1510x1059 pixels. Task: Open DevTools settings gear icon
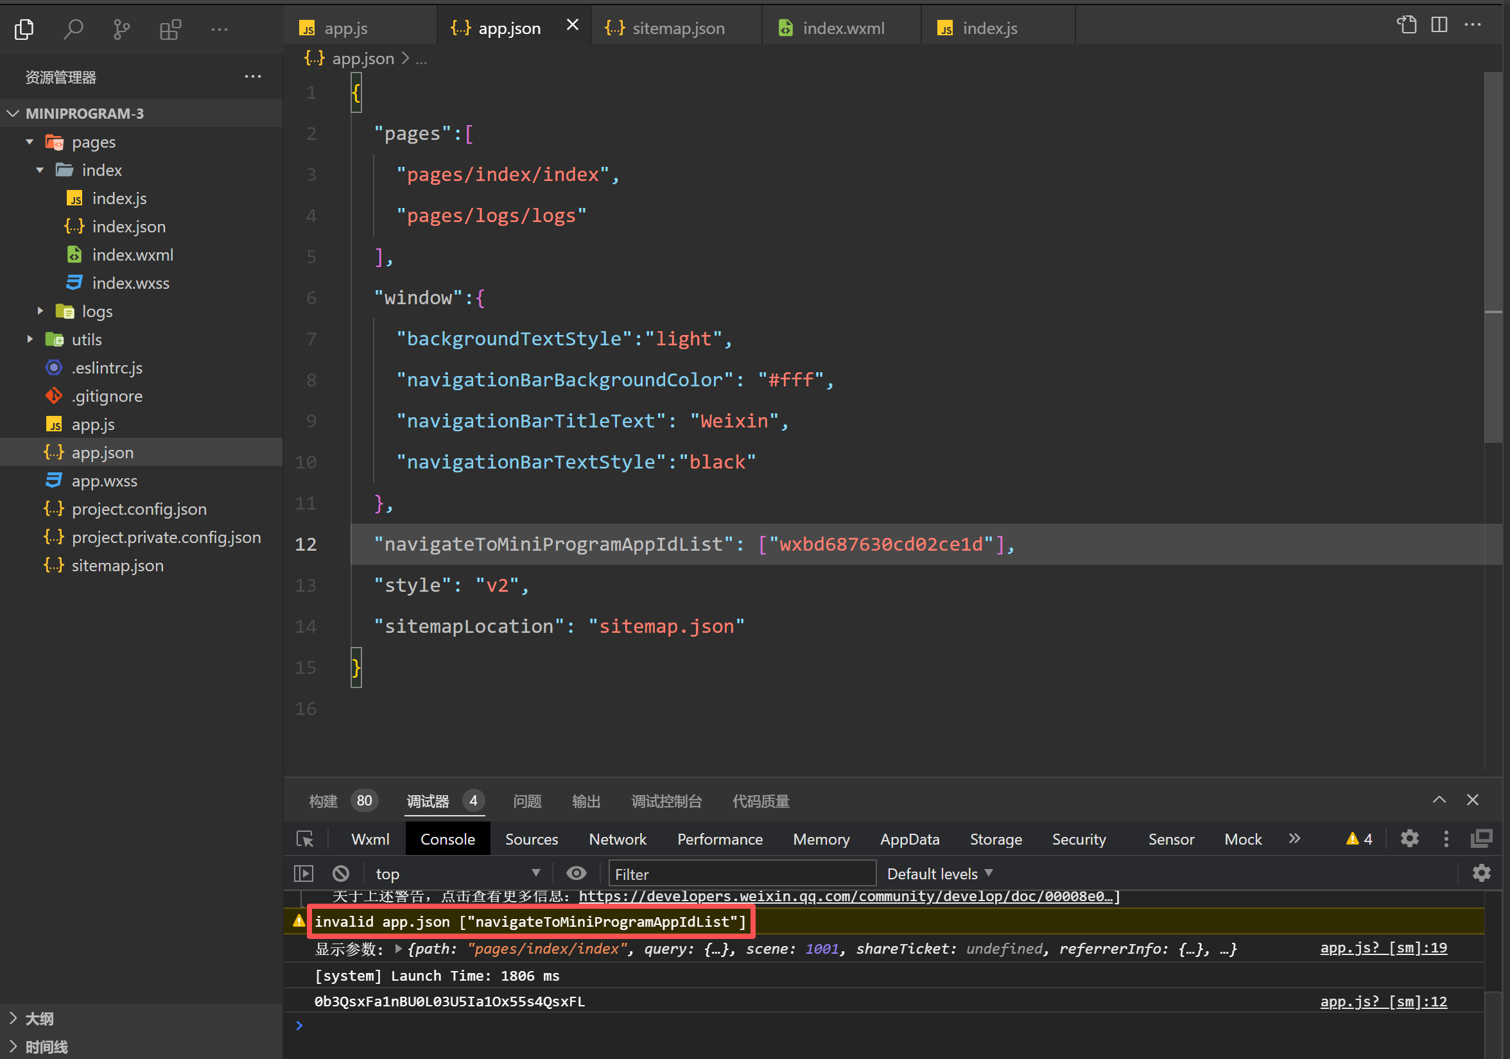(1409, 839)
